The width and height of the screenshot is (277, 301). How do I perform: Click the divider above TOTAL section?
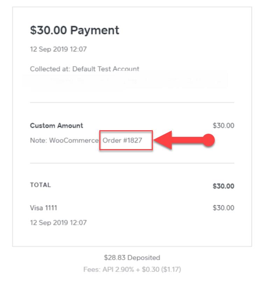132,163
